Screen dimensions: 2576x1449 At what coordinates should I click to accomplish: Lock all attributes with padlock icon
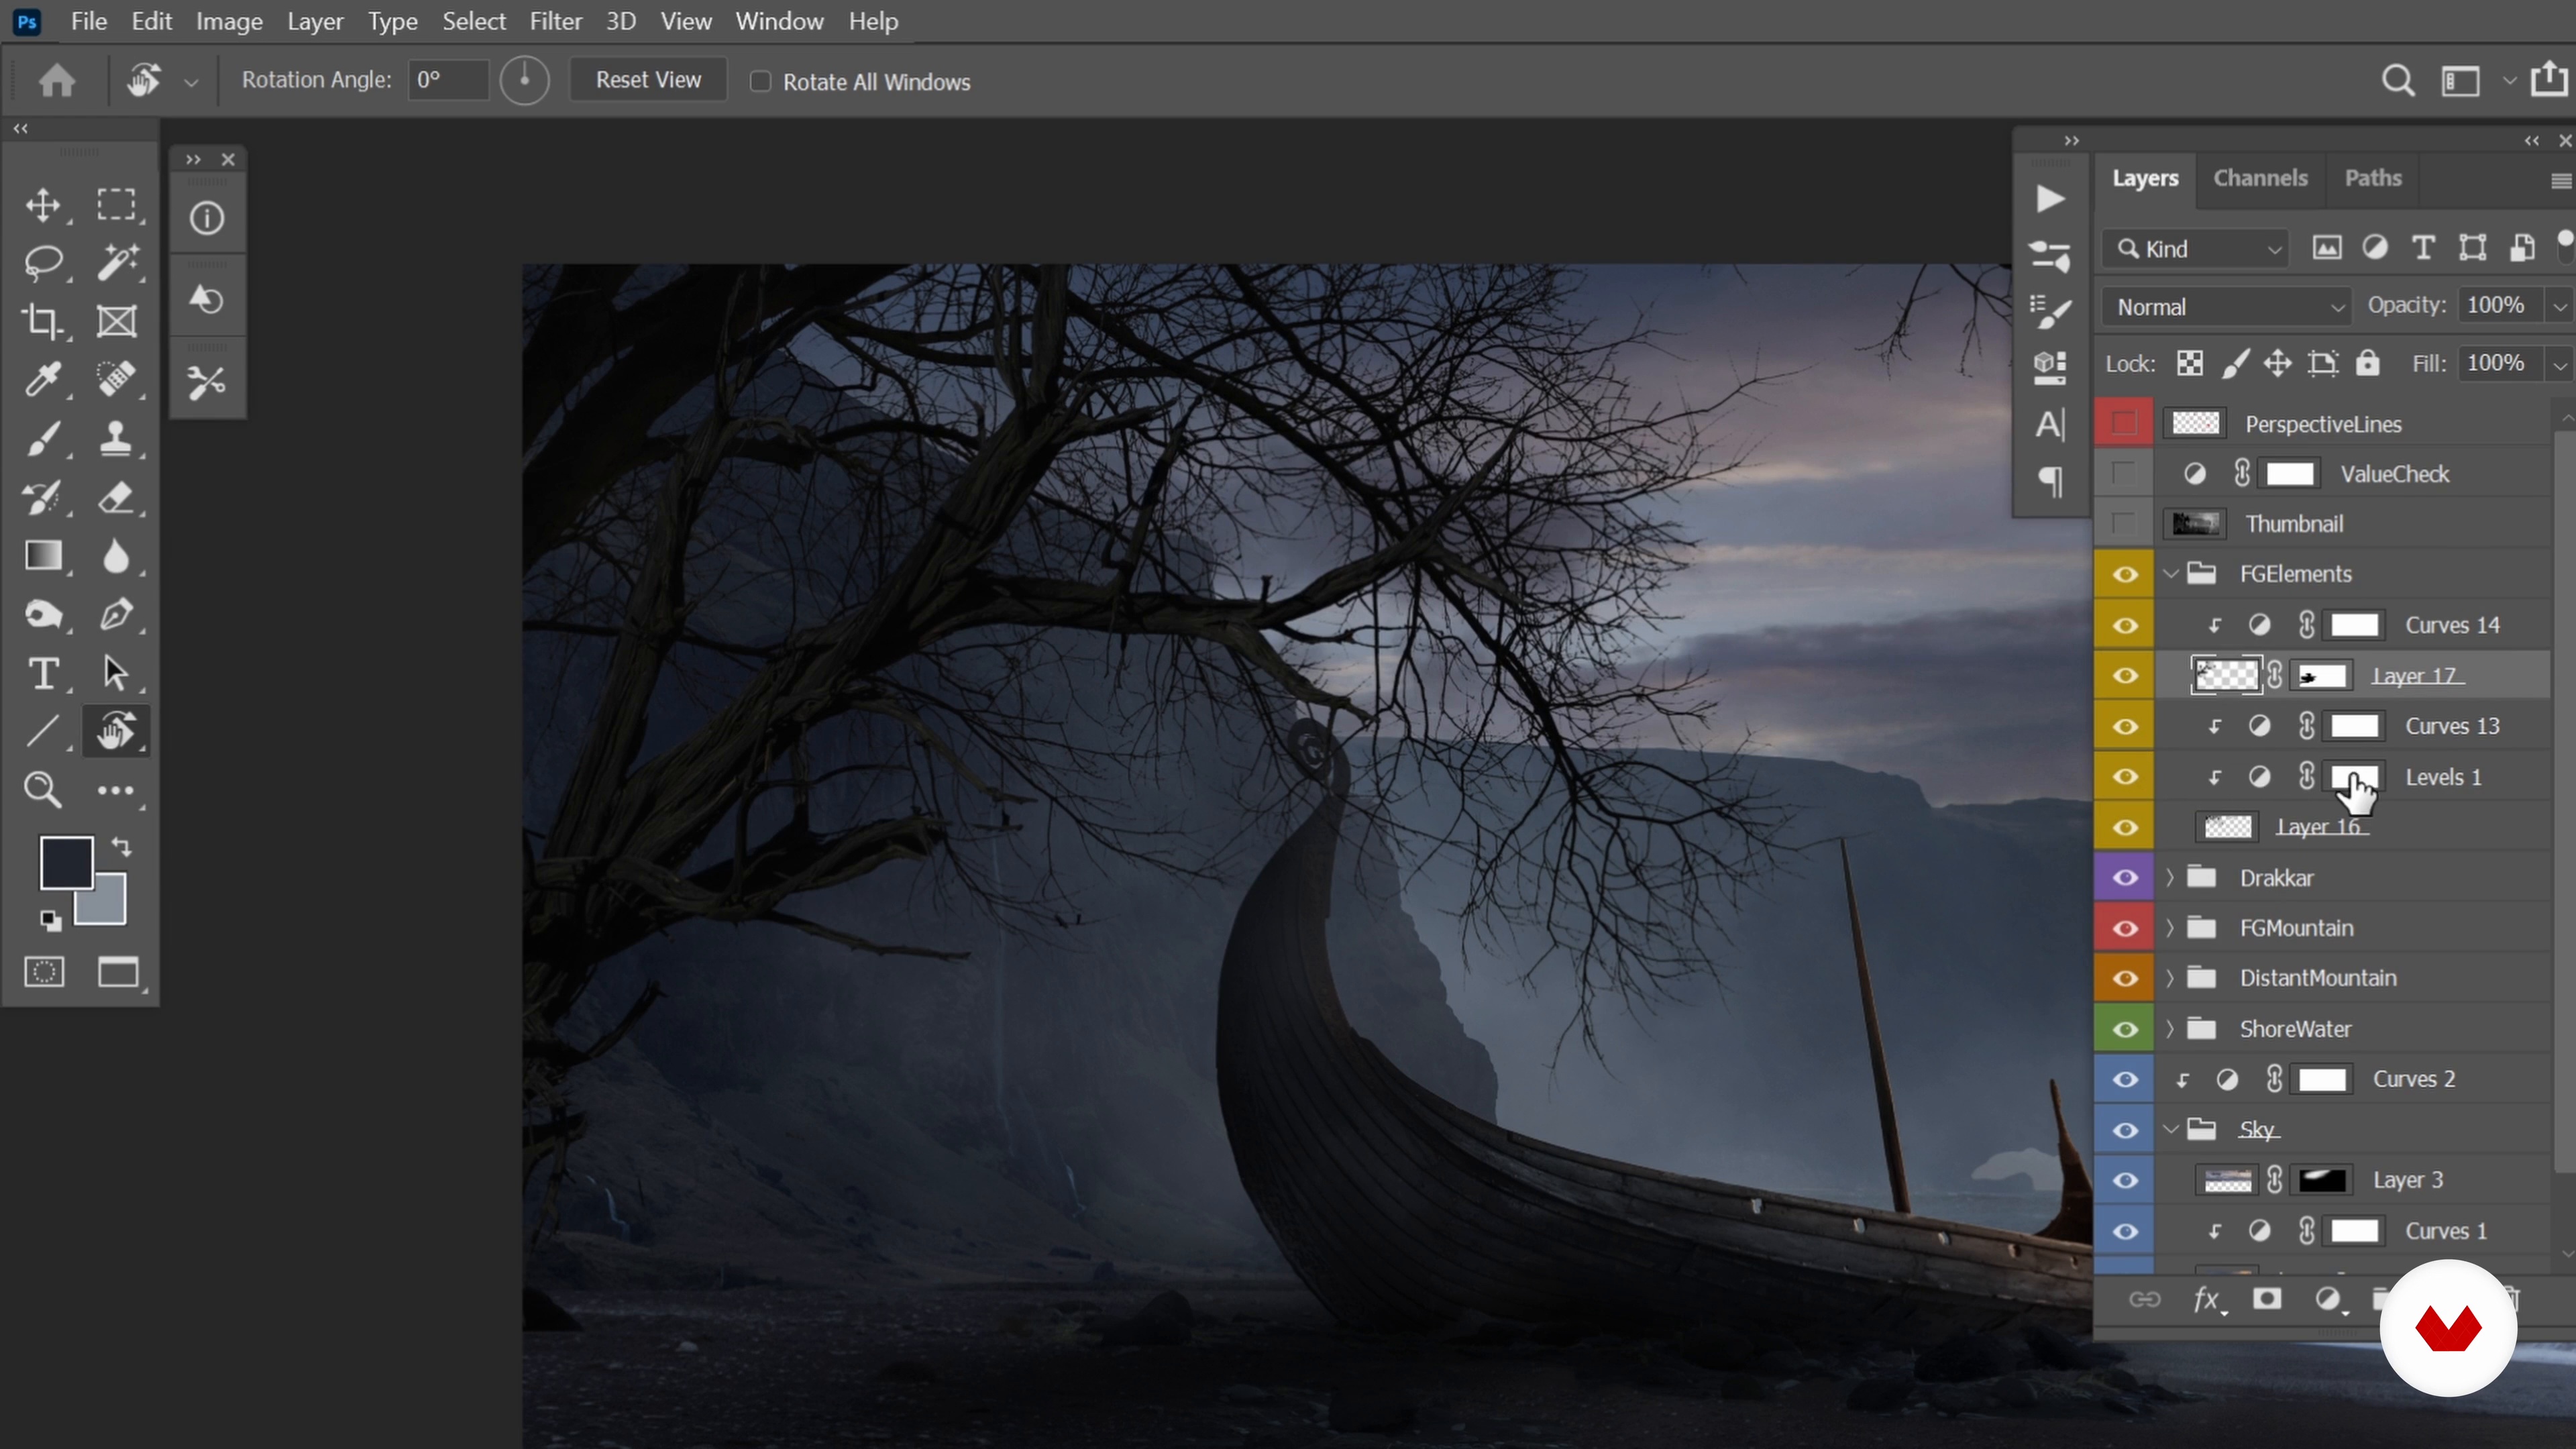(x=2367, y=363)
